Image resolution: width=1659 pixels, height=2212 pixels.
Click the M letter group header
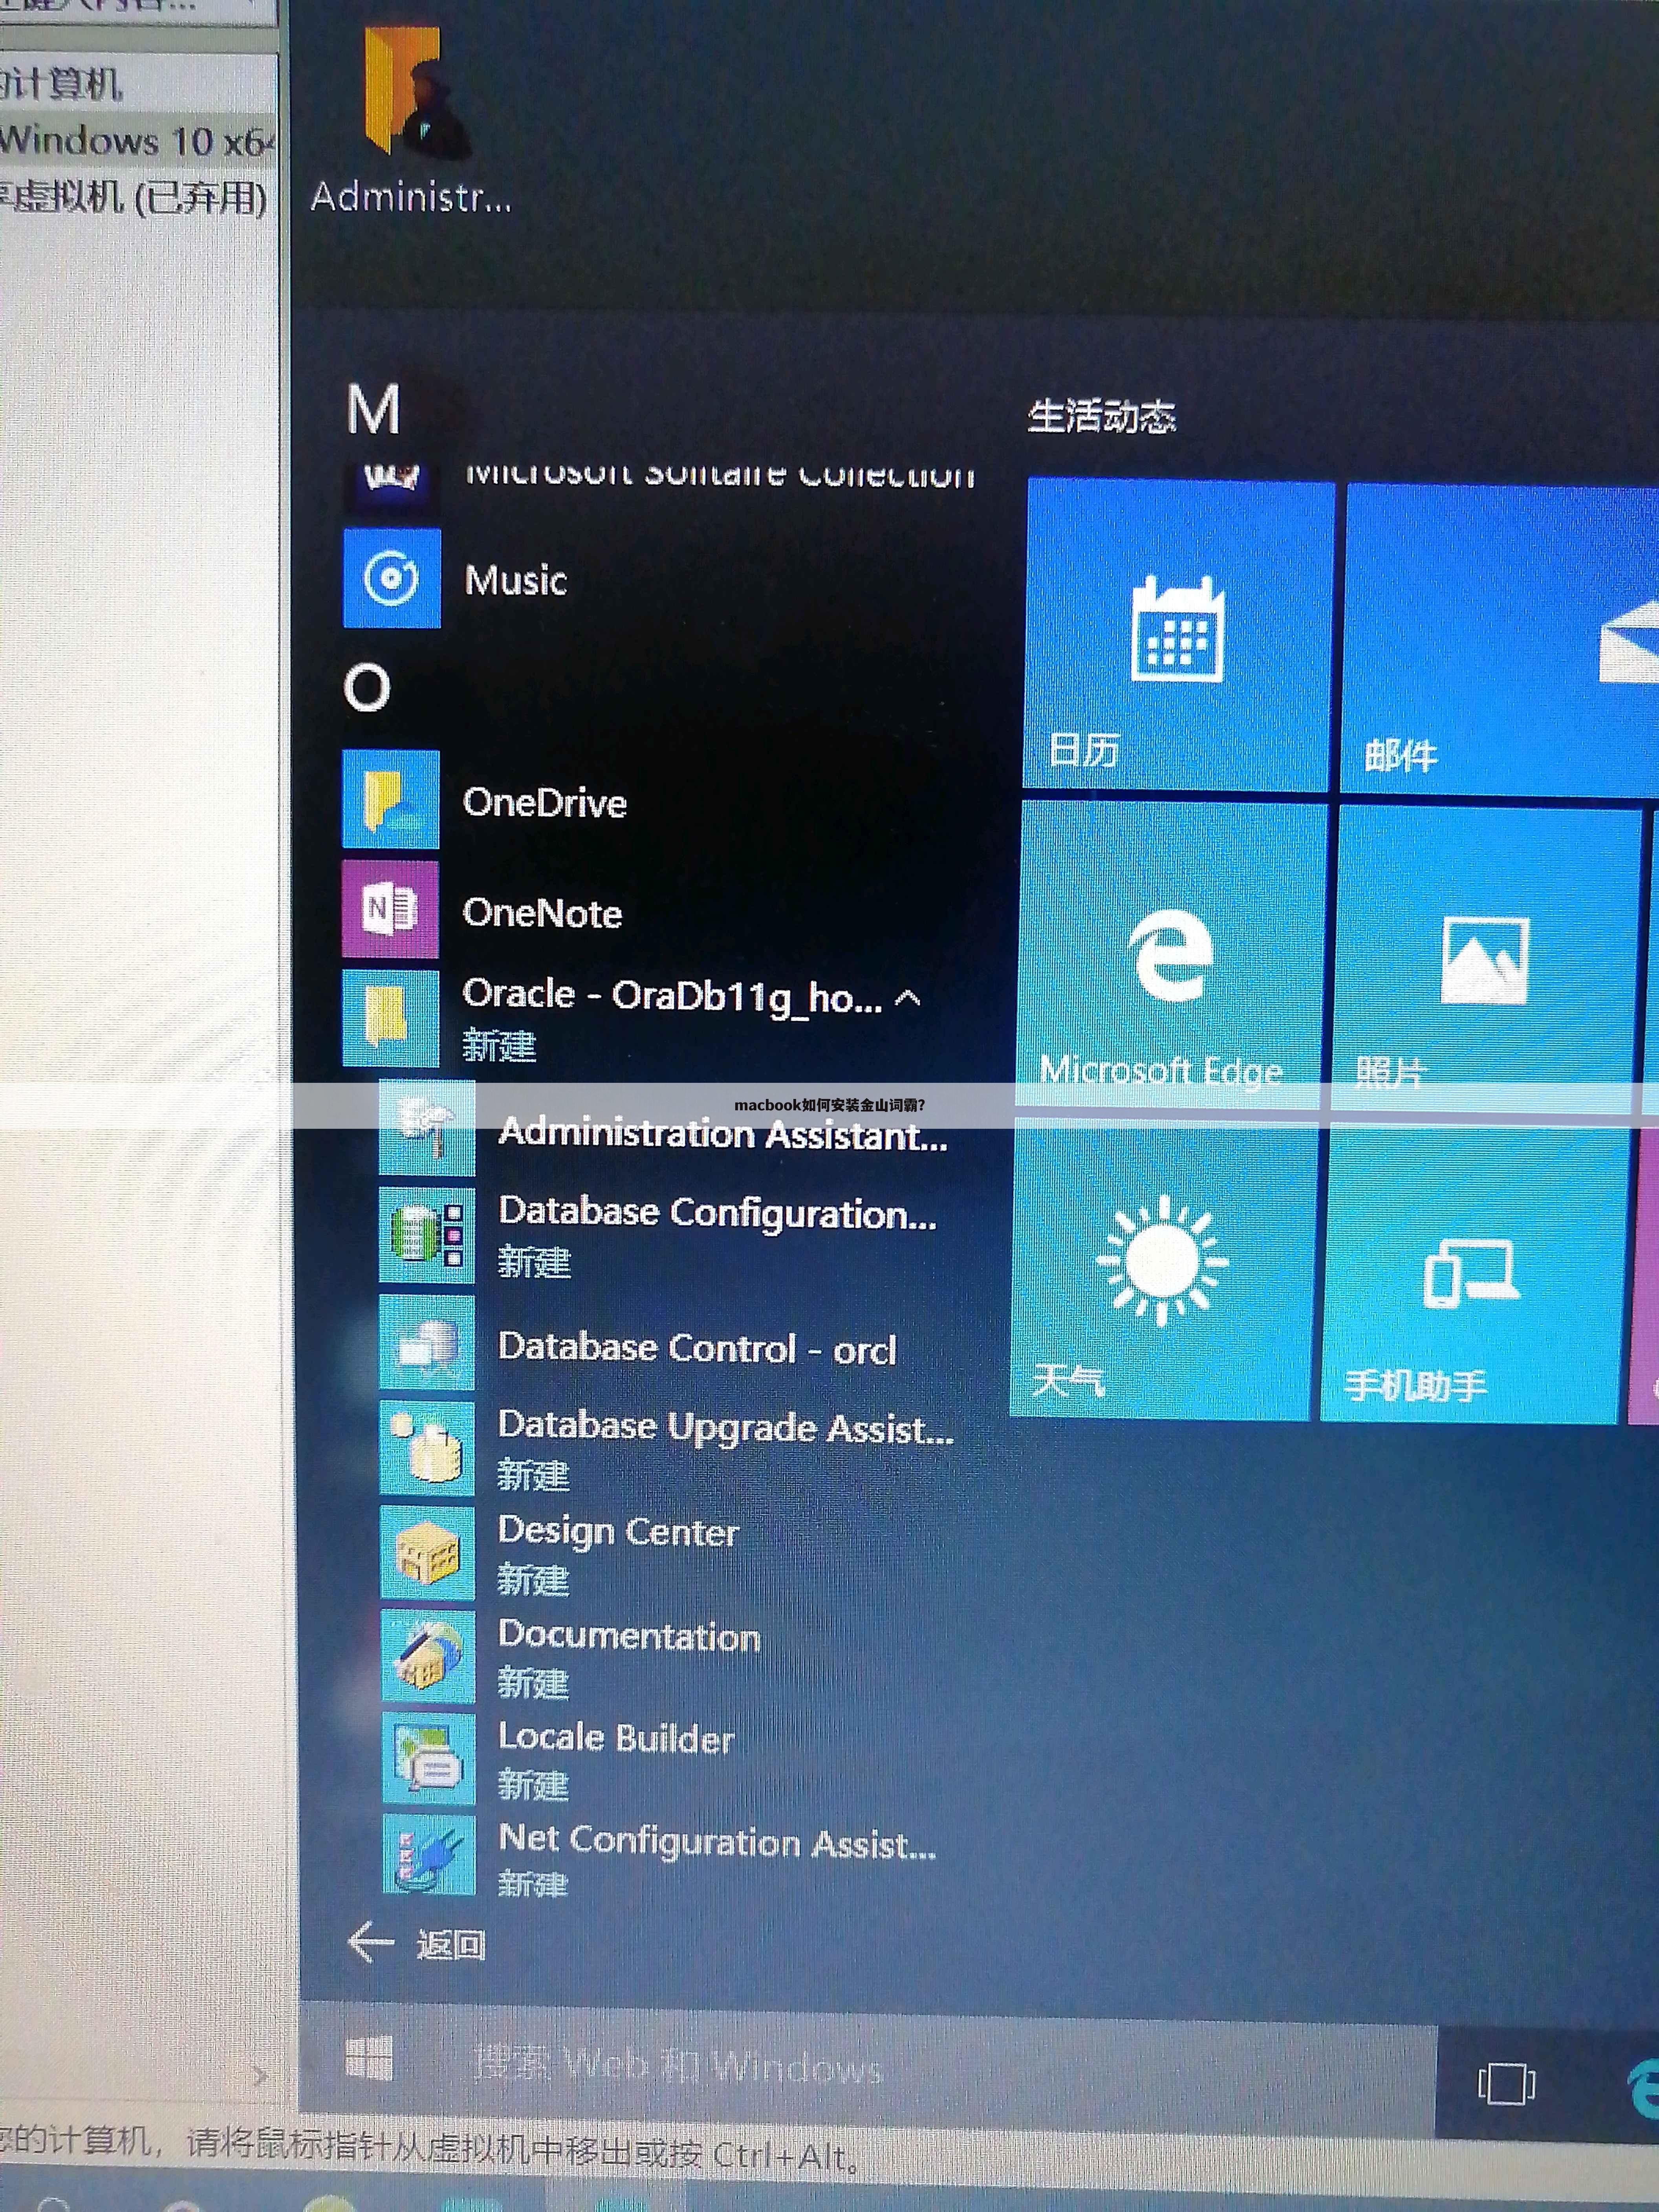pos(374,409)
